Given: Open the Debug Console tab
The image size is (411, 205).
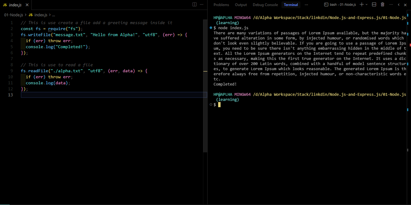Looking at the screenshot, I should coord(265,5).
